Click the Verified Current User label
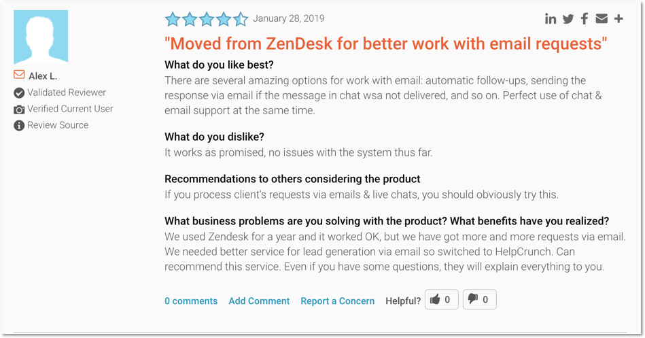The width and height of the screenshot is (645, 338). [70, 109]
